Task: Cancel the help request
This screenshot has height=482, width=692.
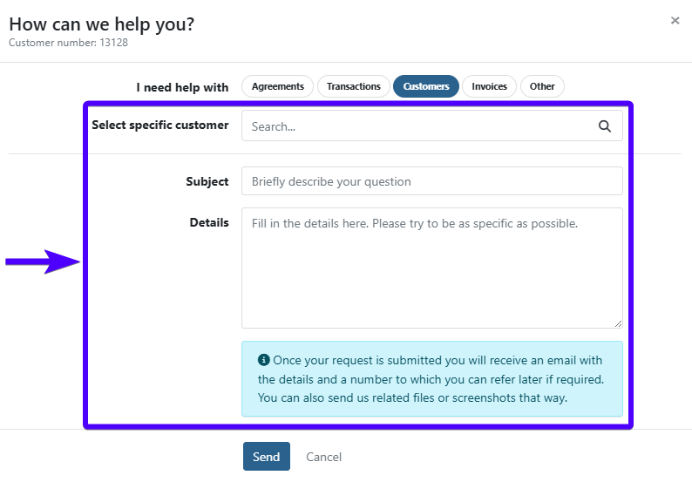Action: coord(323,457)
